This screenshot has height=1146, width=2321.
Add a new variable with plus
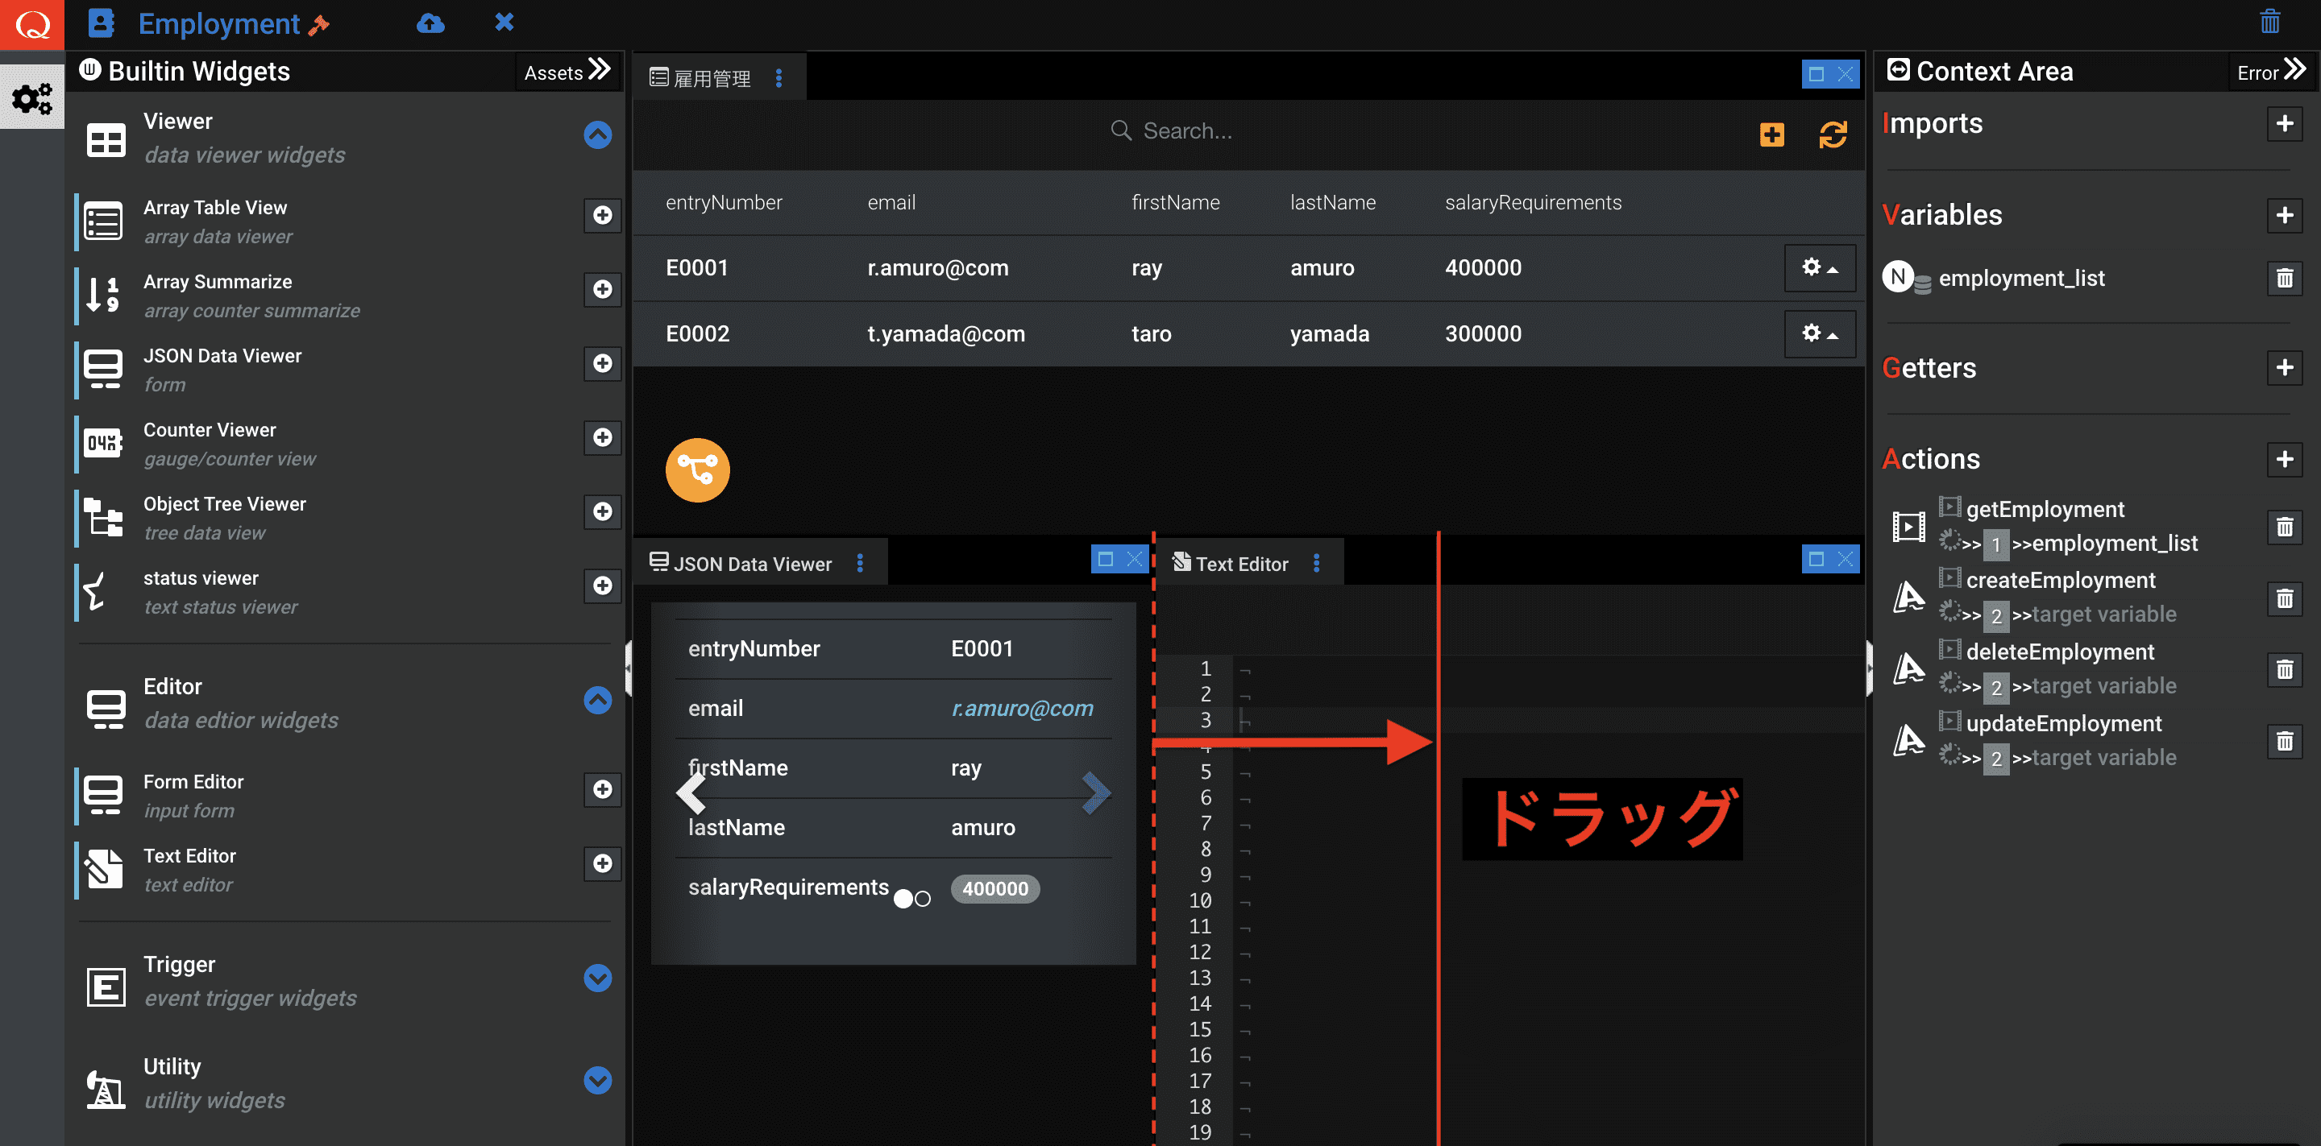2284,215
